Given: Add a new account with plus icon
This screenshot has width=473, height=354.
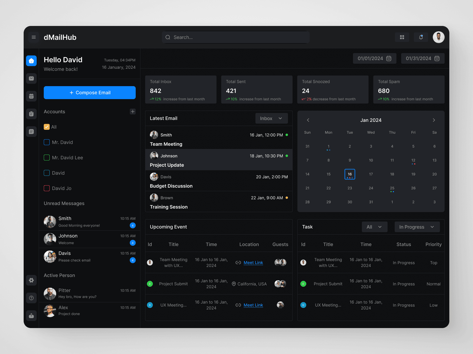Looking at the screenshot, I should click(133, 112).
